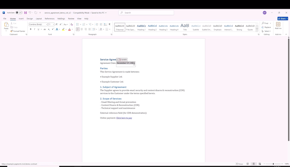Expand the numbered list style dropdown

pos(87,24)
